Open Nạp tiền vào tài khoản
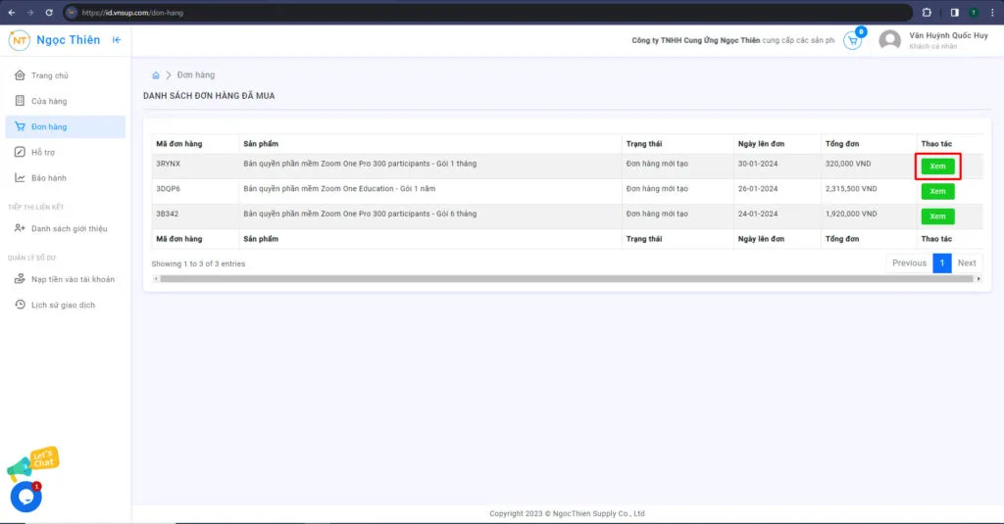 [x=73, y=279]
